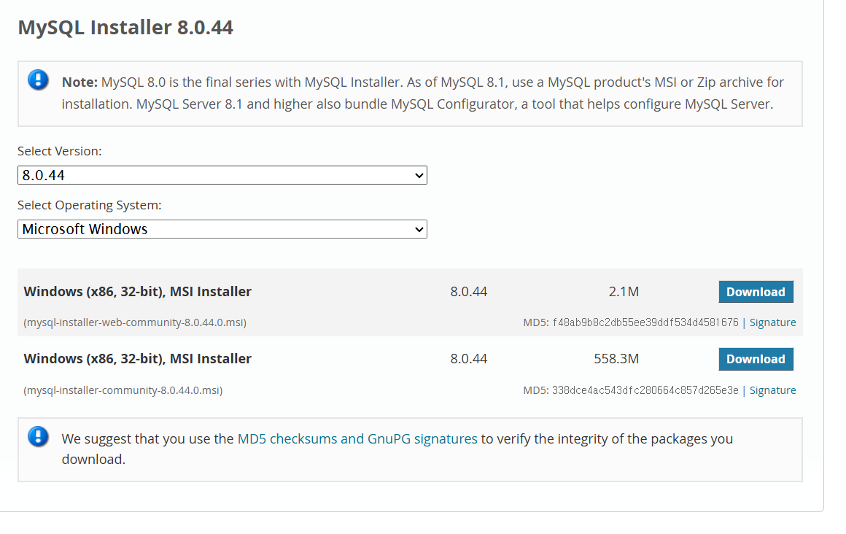The height and width of the screenshot is (534, 846).
Task: Click the filename mysql-installer-web-community-8.0.44.0.msi
Action: click(x=135, y=322)
